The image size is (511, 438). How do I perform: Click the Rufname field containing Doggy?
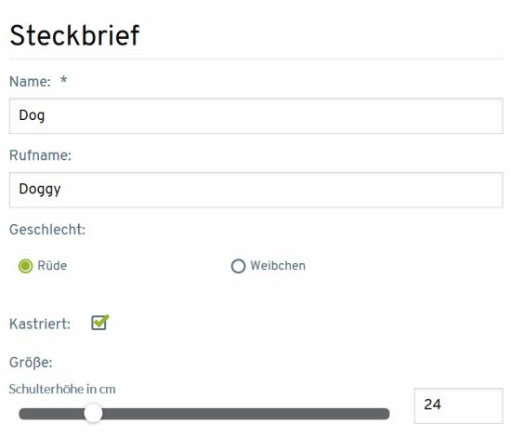click(256, 190)
